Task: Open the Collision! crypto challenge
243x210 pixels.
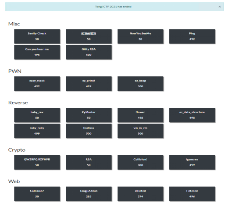Action: pyautogui.click(x=140, y=163)
